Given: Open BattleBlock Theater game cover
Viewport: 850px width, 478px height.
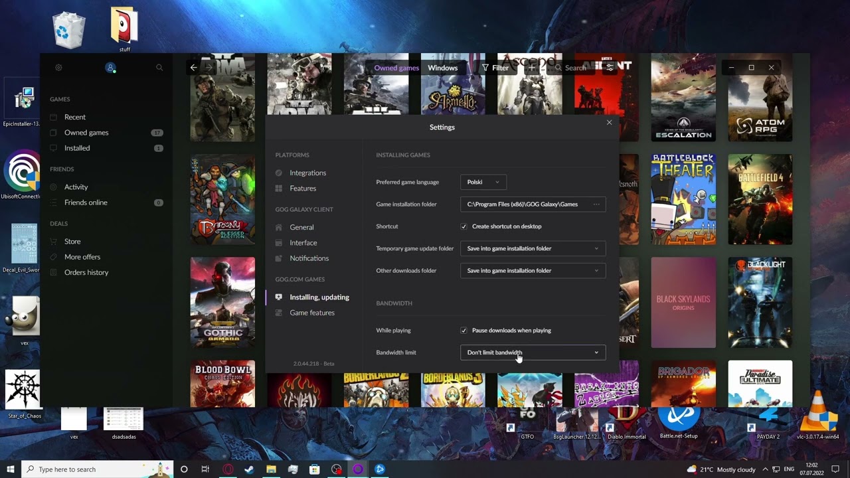Looking at the screenshot, I should pos(683,199).
